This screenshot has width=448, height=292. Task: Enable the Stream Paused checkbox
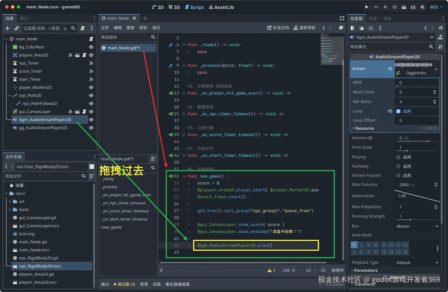click(398, 176)
